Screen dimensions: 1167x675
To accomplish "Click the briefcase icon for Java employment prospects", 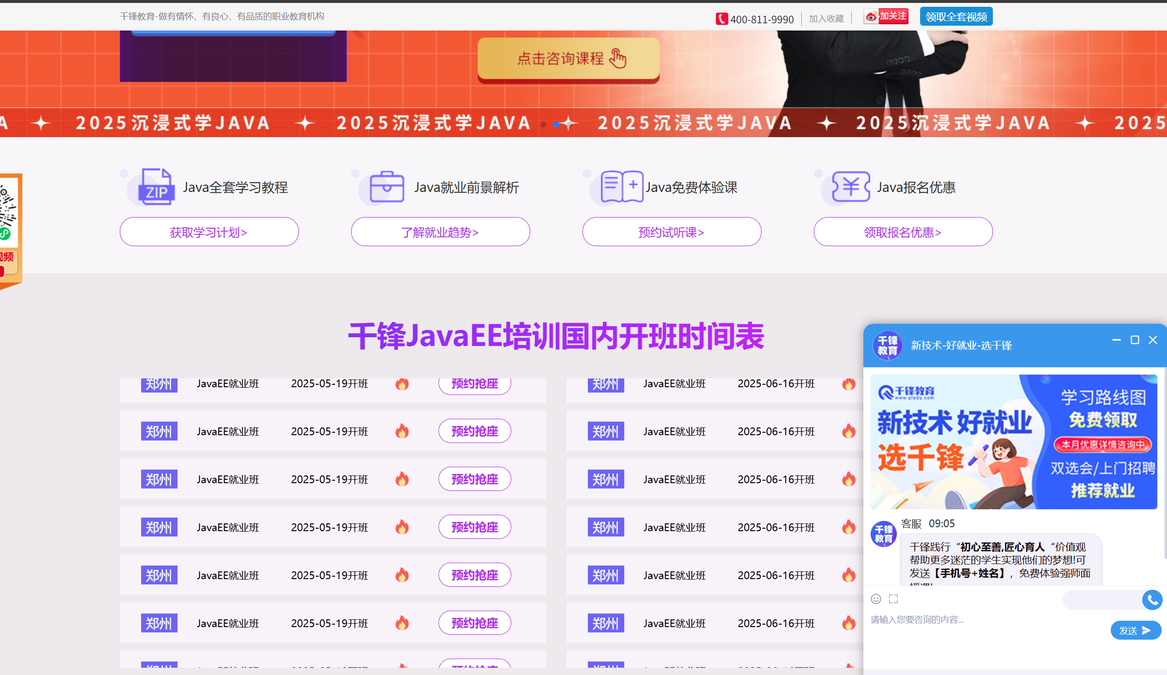I will coord(387,187).
